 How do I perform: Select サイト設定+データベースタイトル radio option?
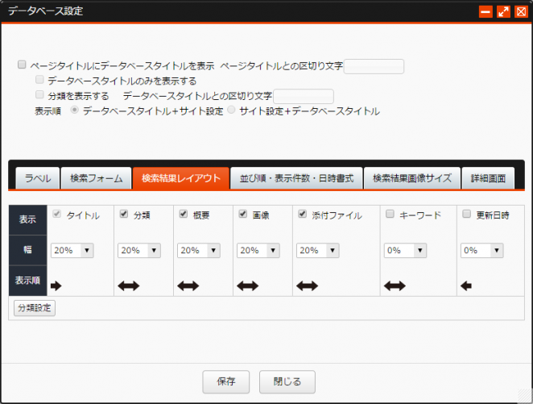pyautogui.click(x=231, y=110)
